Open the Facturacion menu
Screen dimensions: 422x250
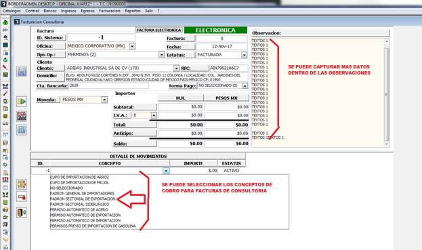(x=110, y=11)
